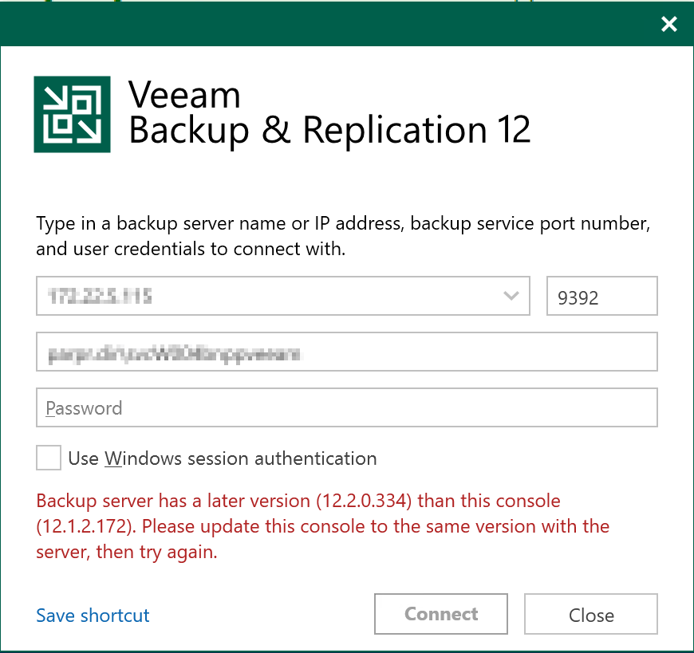Focus the Password input field
The width and height of the screenshot is (694, 653).
pyautogui.click(x=346, y=408)
